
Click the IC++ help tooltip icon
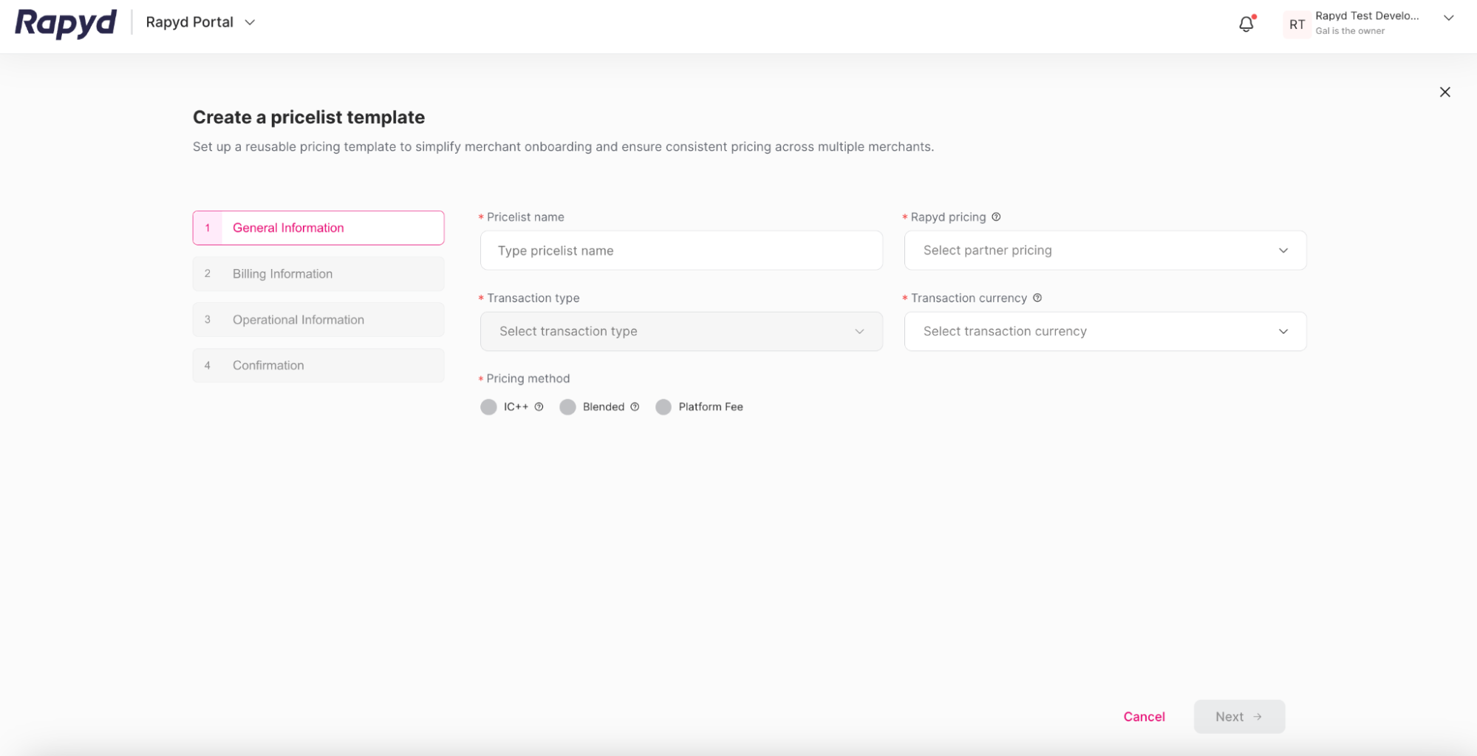point(539,406)
